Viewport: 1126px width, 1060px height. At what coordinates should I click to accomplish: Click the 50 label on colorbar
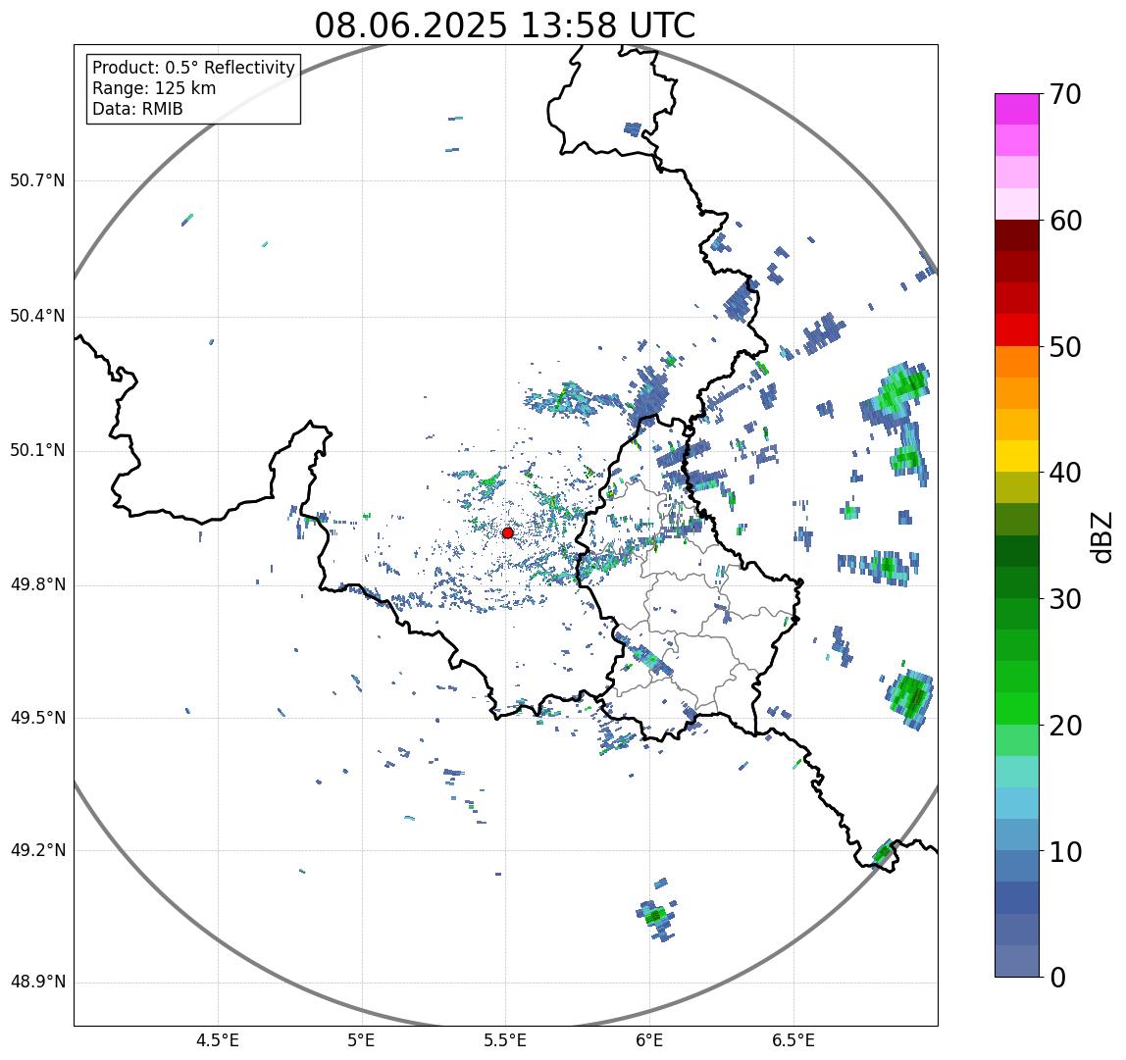point(1065,347)
